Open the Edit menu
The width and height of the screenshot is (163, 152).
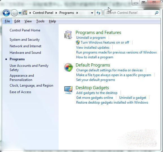pos(17,21)
